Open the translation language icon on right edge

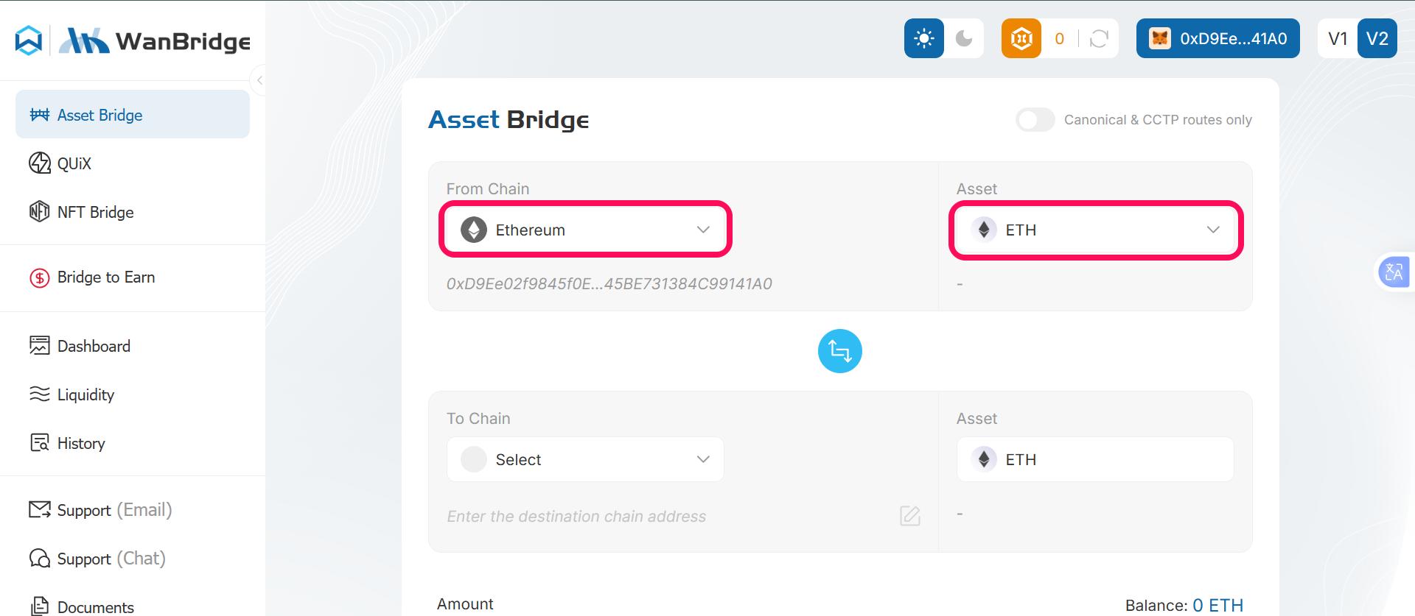(1395, 272)
